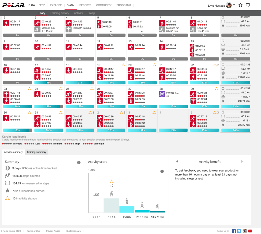Viewport: 261px width, 234px height.
Task: Open Polar's Instagram page icon
Action: (x=245, y=231)
